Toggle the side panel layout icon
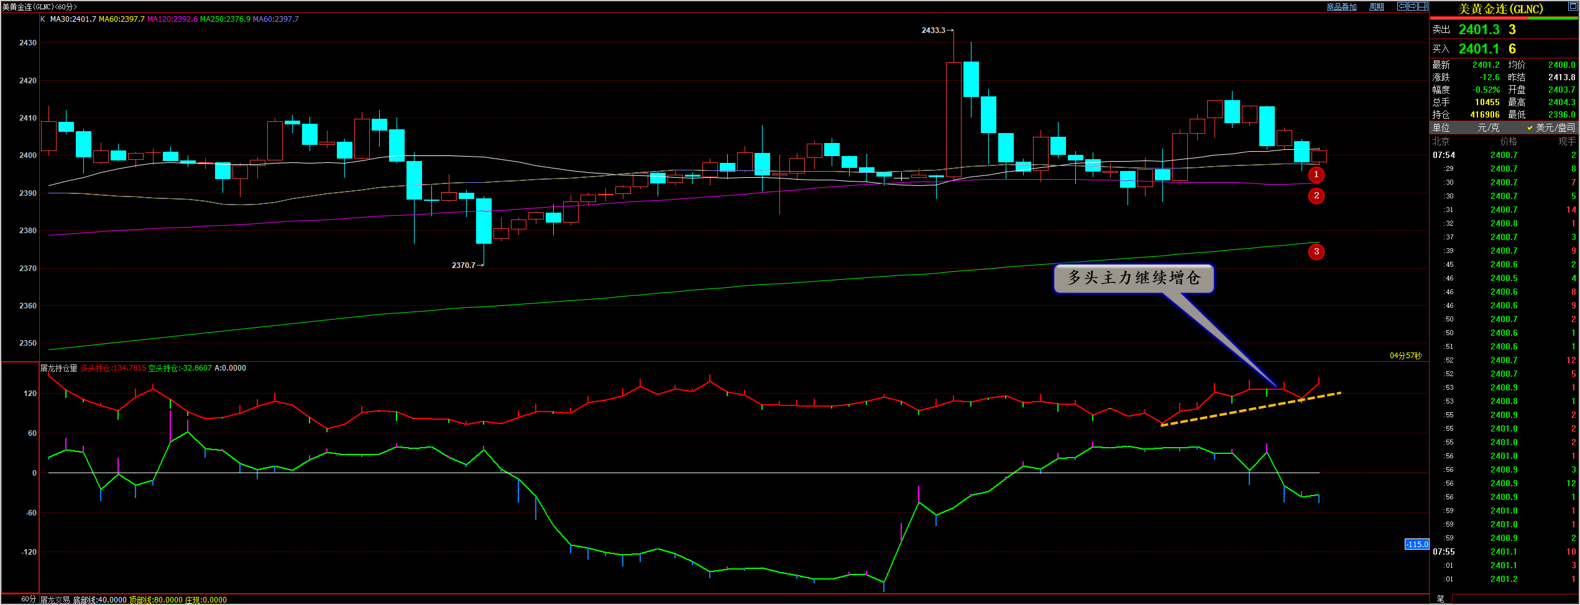Image resolution: width=1580 pixels, height=605 pixels. click(1423, 7)
